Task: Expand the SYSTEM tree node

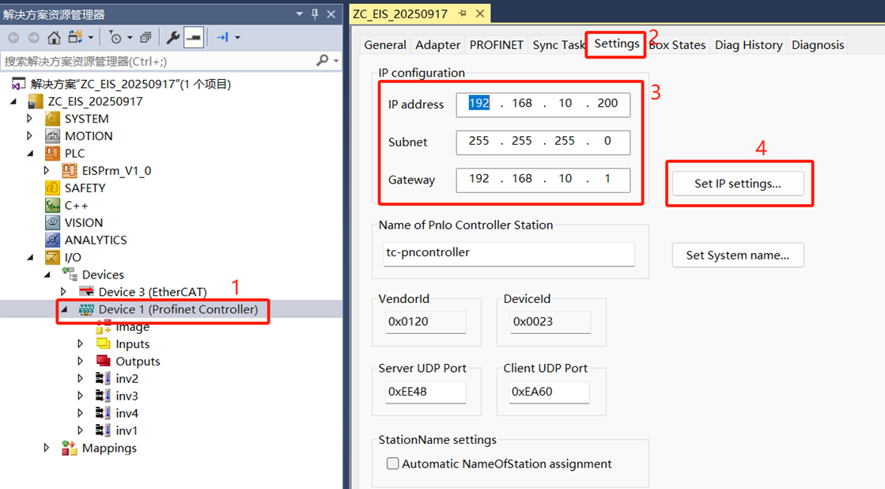Action: coord(30,119)
